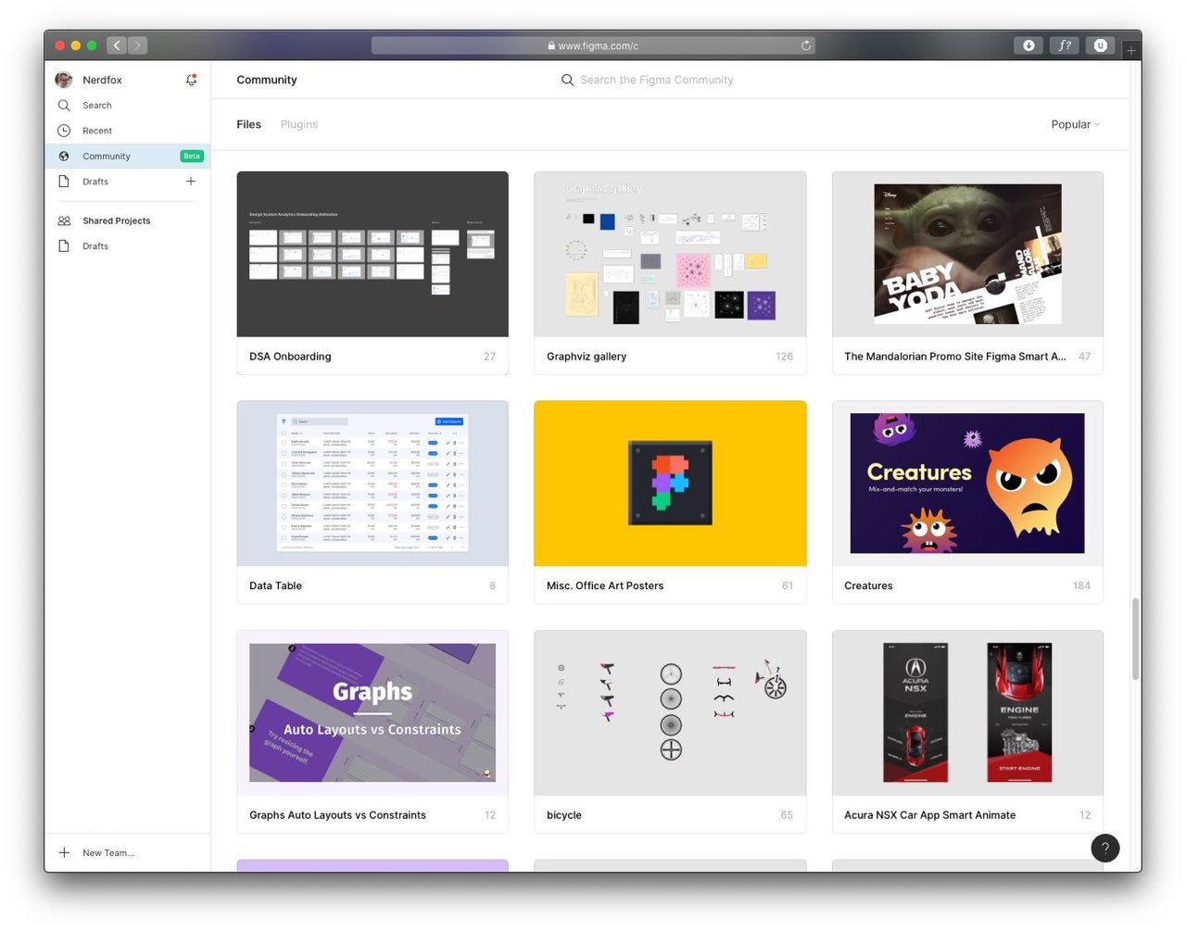Click New Team... link
The height and width of the screenshot is (931, 1186).
[108, 853]
